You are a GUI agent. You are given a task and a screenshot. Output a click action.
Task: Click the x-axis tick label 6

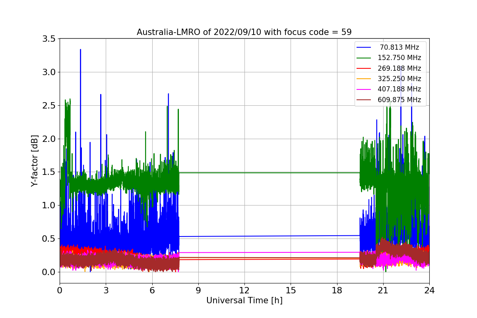pos(152,291)
